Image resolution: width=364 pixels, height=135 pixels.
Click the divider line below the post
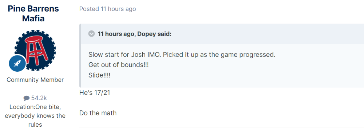[x=221, y=127]
